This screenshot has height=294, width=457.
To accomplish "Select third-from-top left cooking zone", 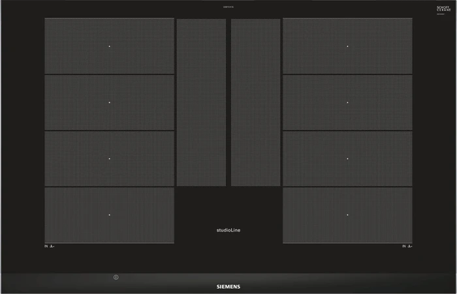I will (109, 158).
